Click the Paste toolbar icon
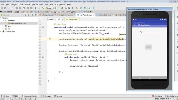The image size is (178, 100). (x=24, y=8)
